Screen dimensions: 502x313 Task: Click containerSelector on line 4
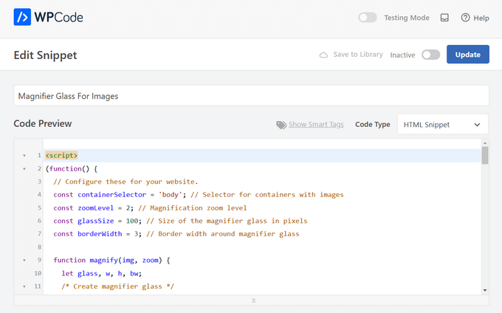tap(111, 195)
